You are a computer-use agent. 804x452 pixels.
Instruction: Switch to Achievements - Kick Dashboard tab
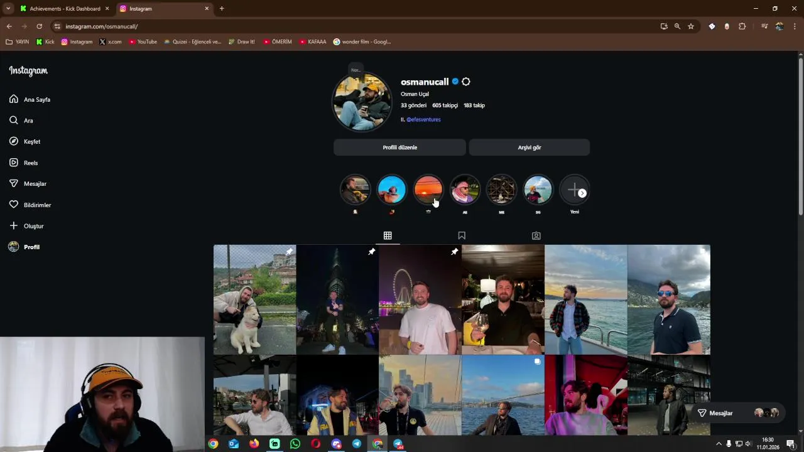click(x=65, y=9)
